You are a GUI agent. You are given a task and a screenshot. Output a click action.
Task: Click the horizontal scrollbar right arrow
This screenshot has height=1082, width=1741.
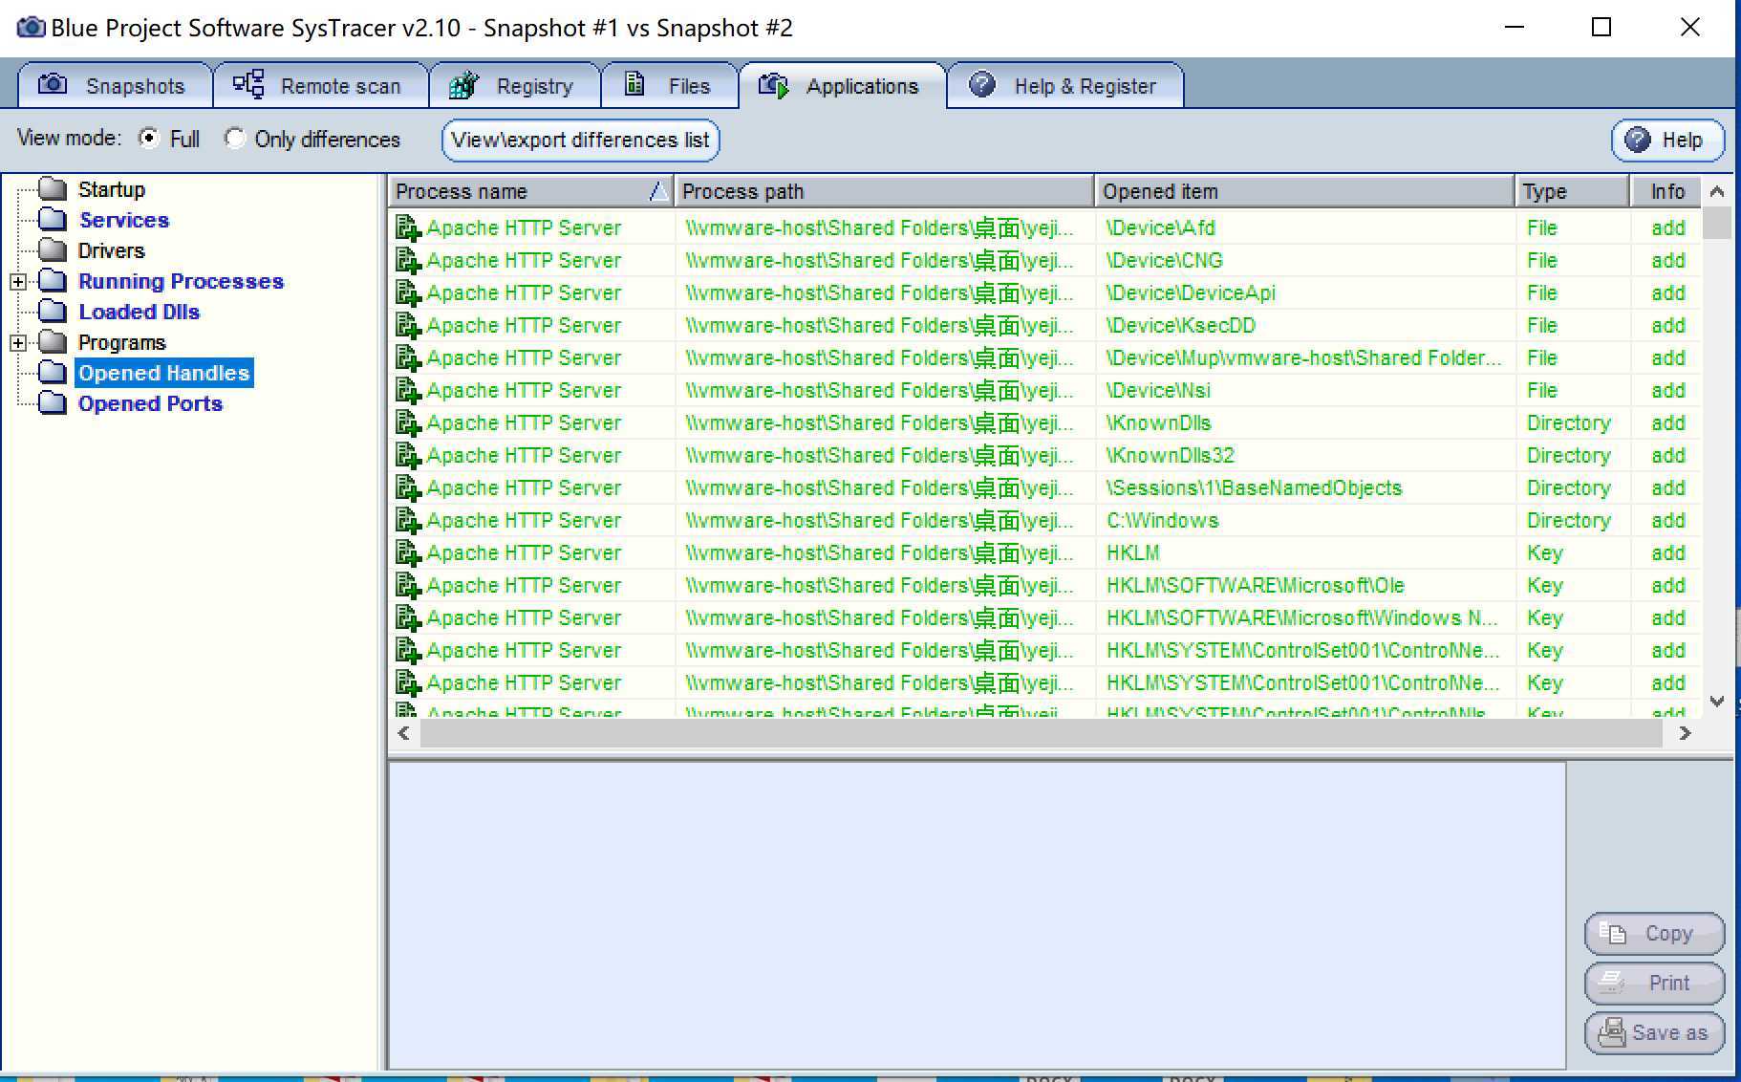[1685, 733]
